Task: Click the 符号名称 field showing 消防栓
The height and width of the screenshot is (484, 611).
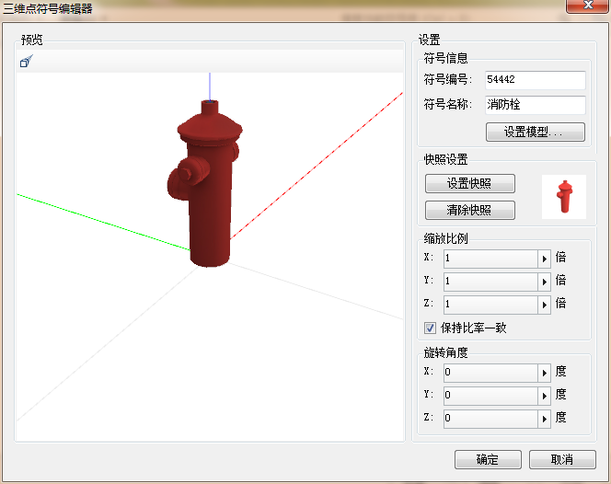Action: (x=535, y=105)
